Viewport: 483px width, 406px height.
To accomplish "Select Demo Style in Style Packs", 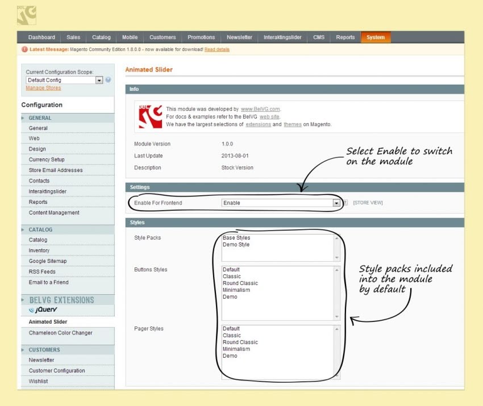I will coord(236,245).
